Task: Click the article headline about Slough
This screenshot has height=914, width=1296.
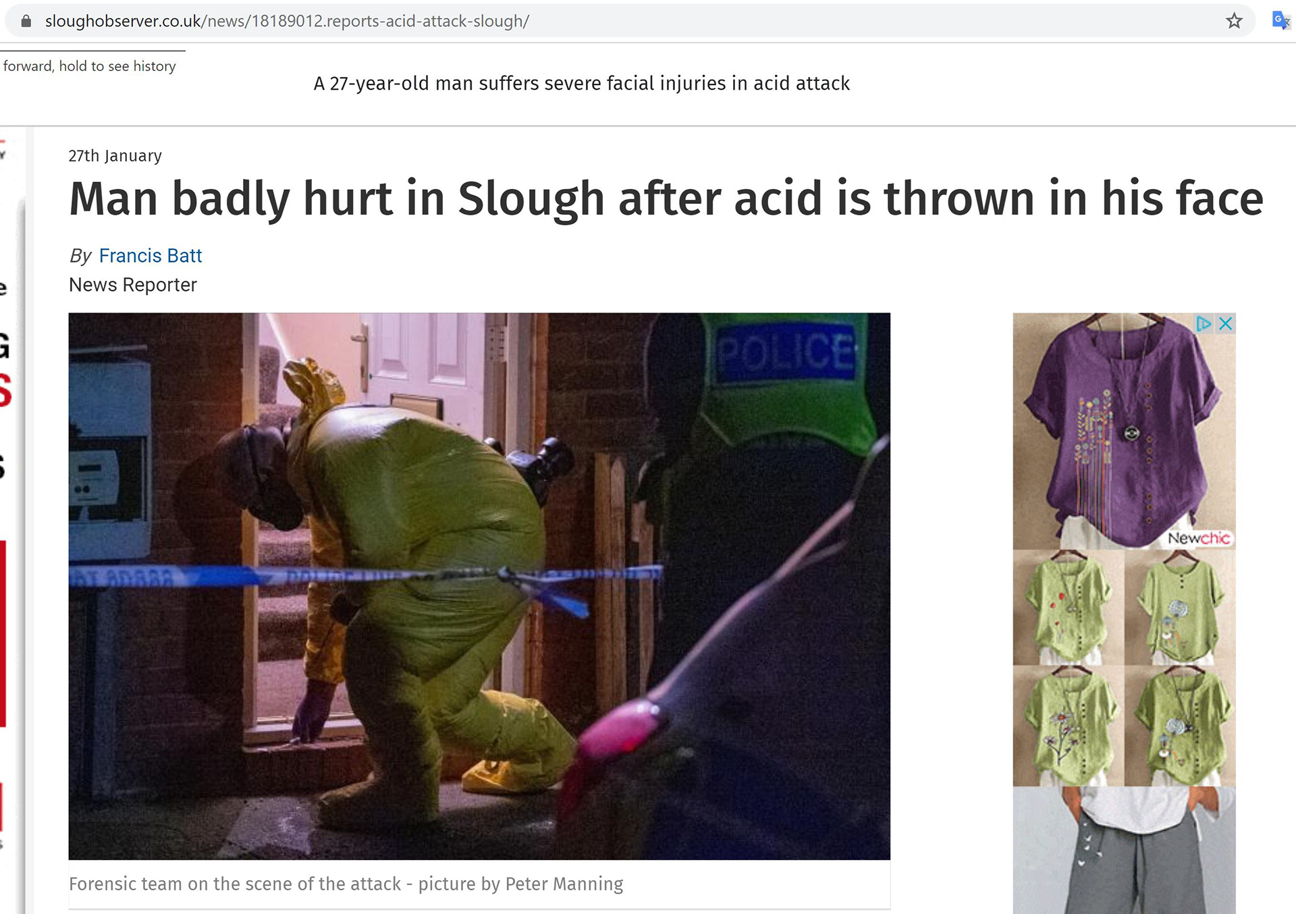Action: point(666,198)
